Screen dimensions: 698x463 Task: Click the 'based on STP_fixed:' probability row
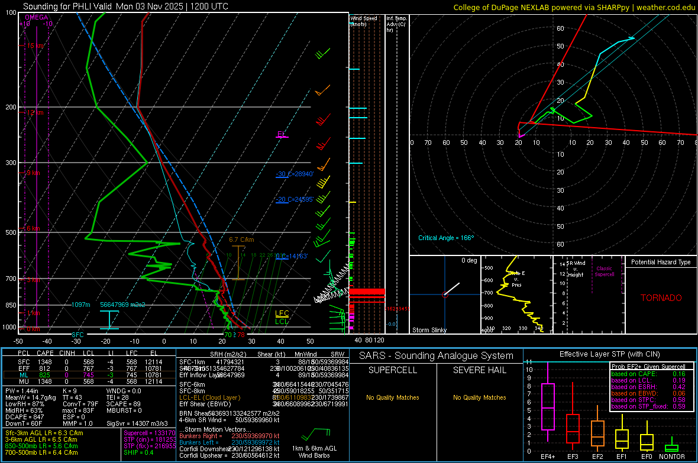tap(648, 406)
